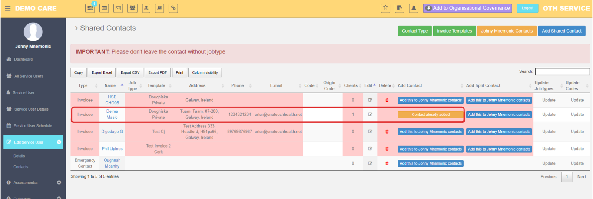
Task: Copy the table with Copy button
Action: 79,72
